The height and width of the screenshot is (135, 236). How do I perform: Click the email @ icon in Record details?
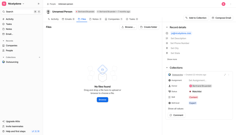click(x=167, y=33)
